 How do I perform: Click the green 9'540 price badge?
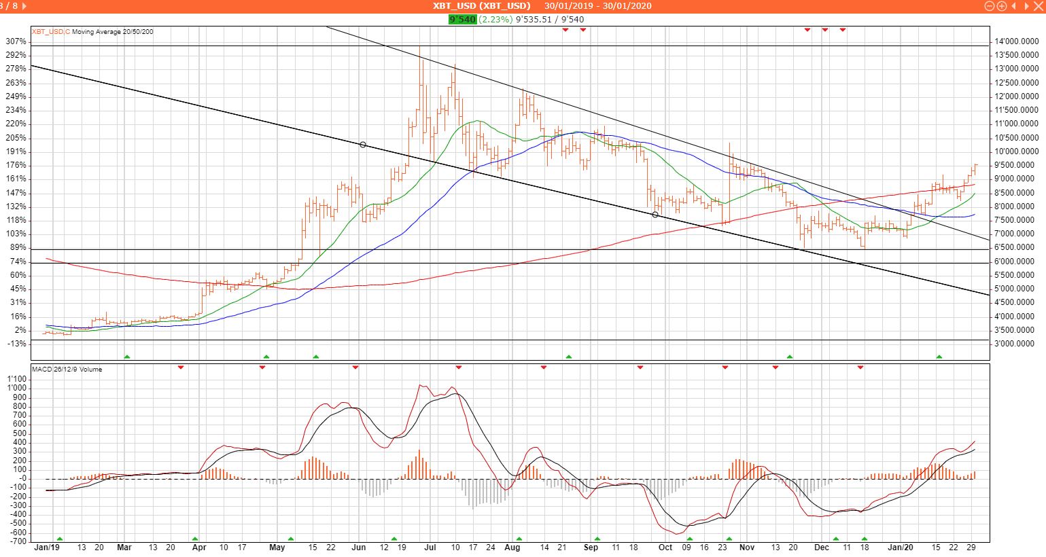(x=461, y=19)
